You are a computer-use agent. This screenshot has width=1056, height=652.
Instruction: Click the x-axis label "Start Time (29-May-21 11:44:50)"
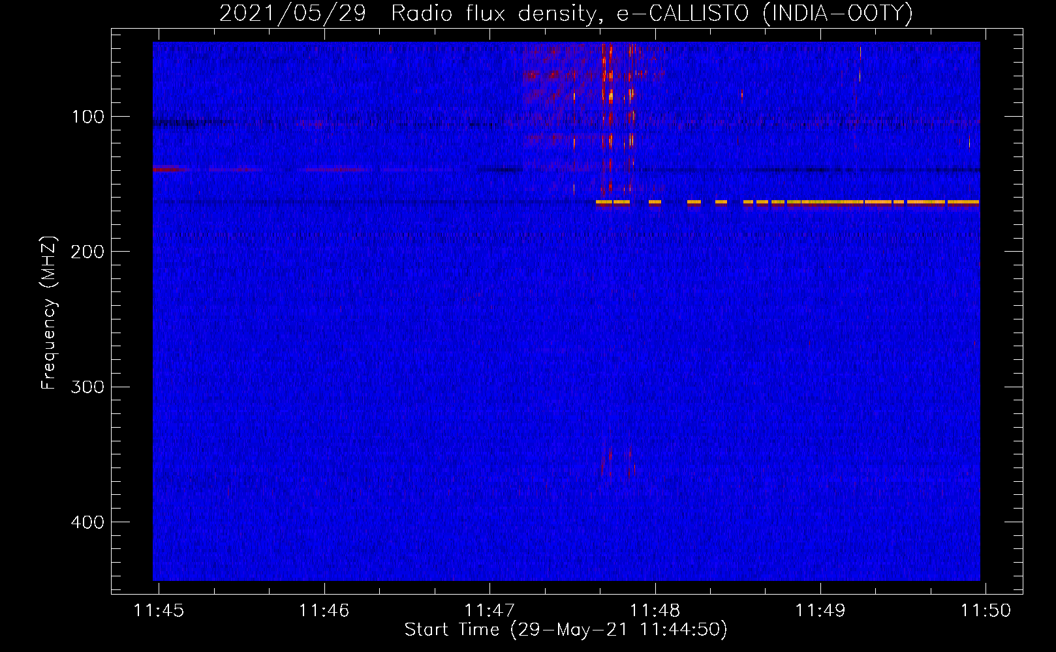coord(566,630)
